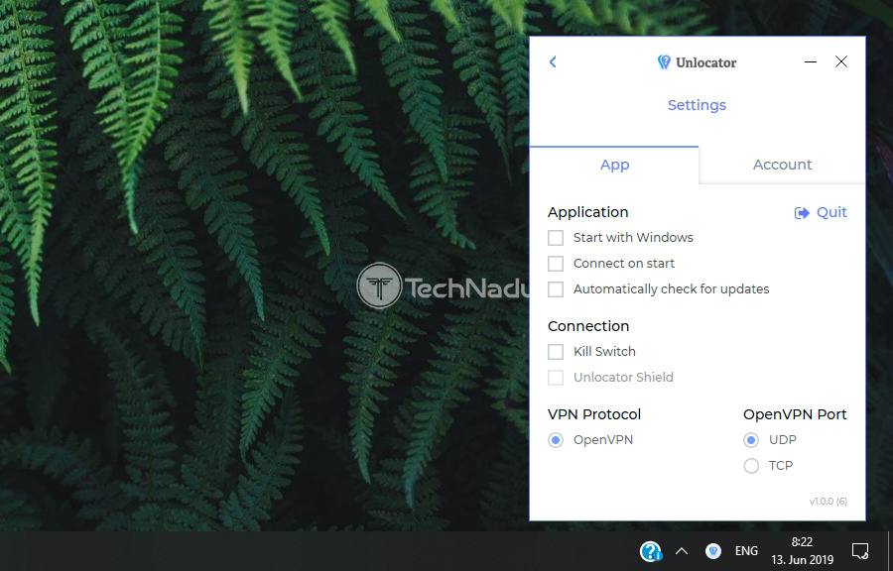Select the OpenVPN protocol radio button
The image size is (893, 571).
(x=556, y=440)
